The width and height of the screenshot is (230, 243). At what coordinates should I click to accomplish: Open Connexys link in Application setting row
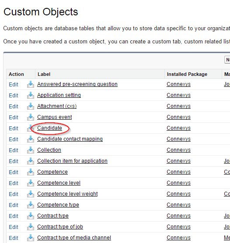pos(178,95)
